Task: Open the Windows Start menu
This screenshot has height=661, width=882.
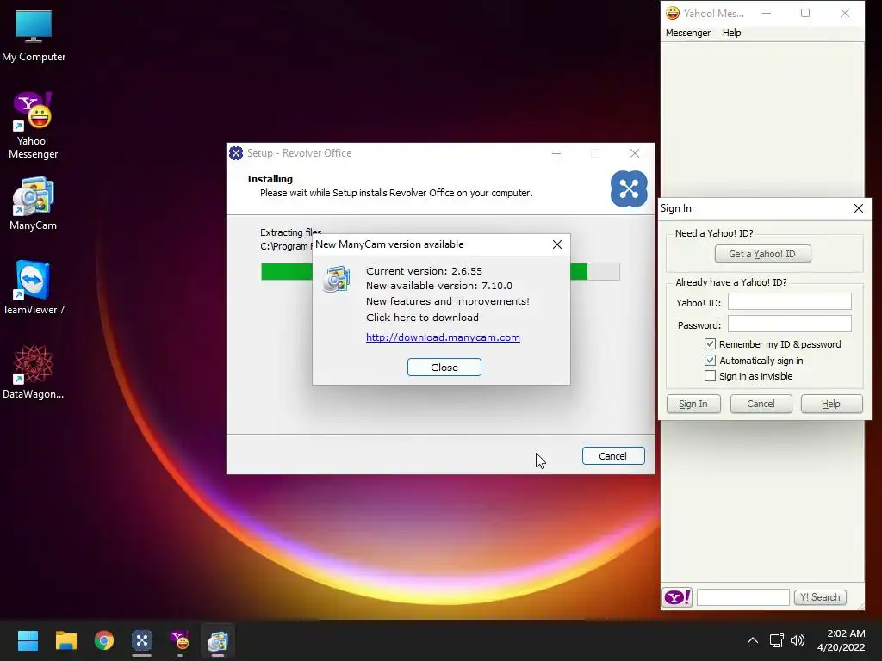Action: 28,640
